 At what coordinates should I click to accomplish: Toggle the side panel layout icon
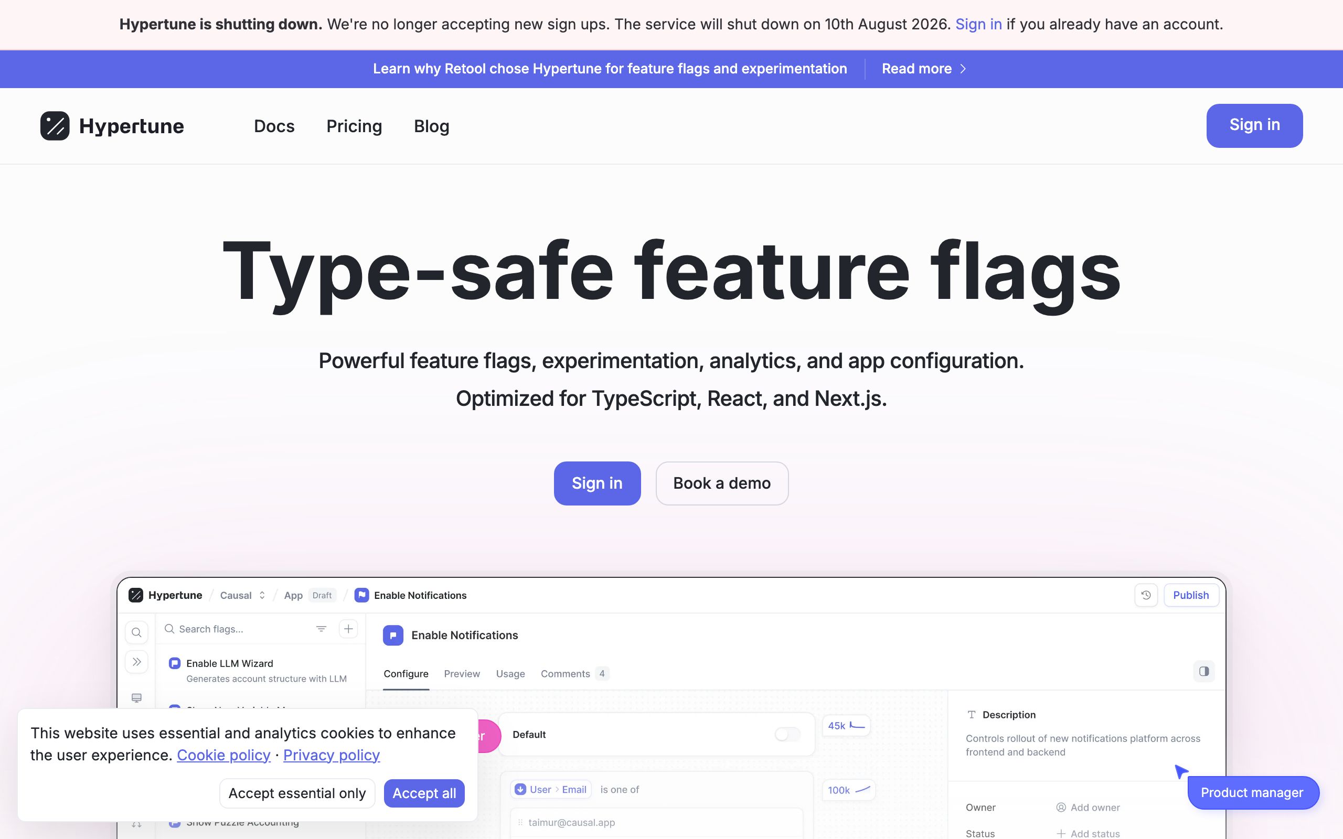click(x=1203, y=671)
